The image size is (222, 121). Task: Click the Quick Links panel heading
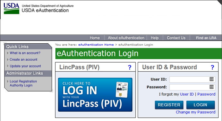[17, 47]
